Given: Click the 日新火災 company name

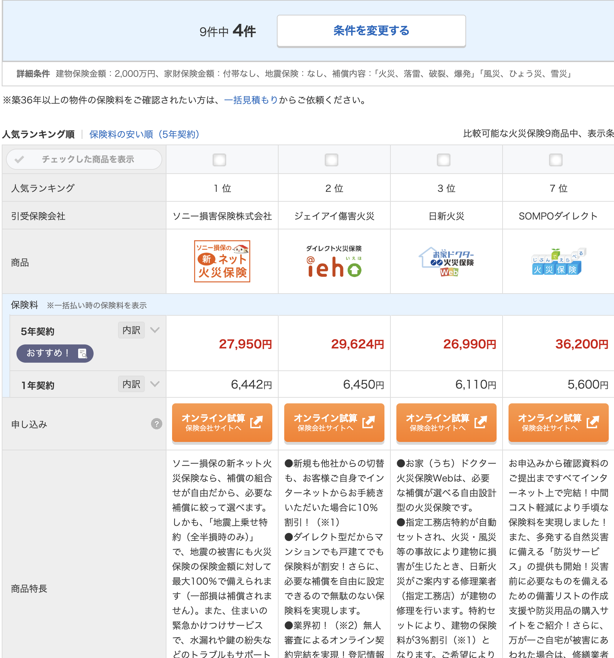Looking at the screenshot, I should 446,216.
